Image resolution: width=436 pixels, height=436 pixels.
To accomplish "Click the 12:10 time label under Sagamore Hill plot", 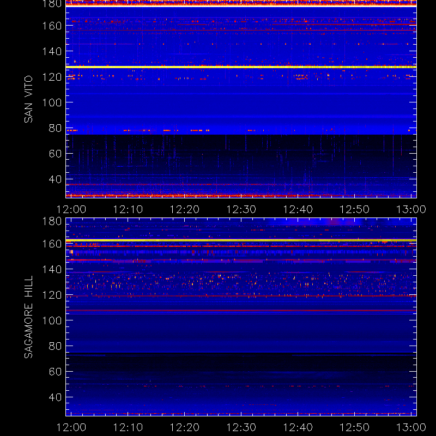I will click(128, 427).
